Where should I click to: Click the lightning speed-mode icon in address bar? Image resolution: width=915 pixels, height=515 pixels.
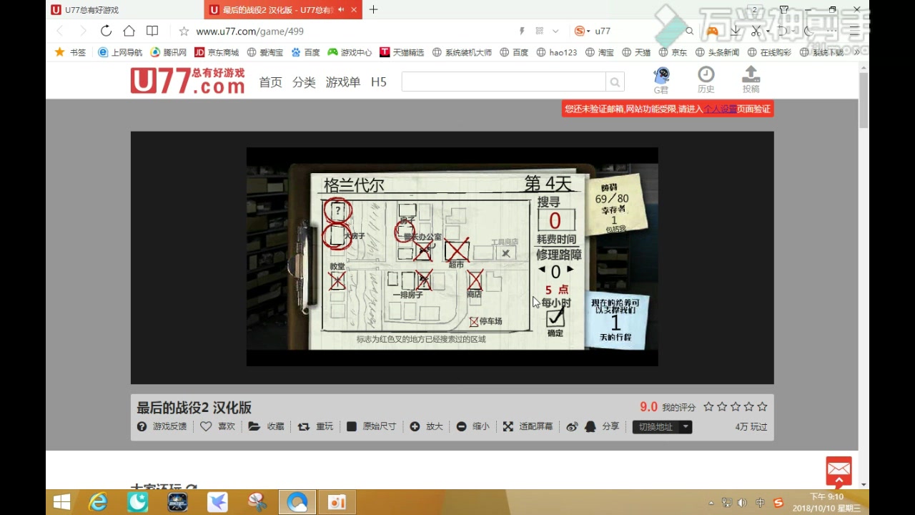pos(522,31)
